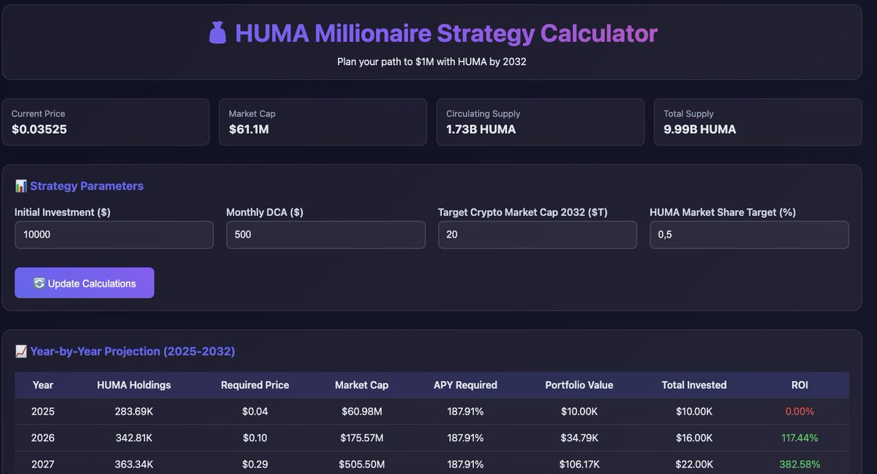Click the Year-by-Year Projection (2025-2032) heading

[x=132, y=351]
